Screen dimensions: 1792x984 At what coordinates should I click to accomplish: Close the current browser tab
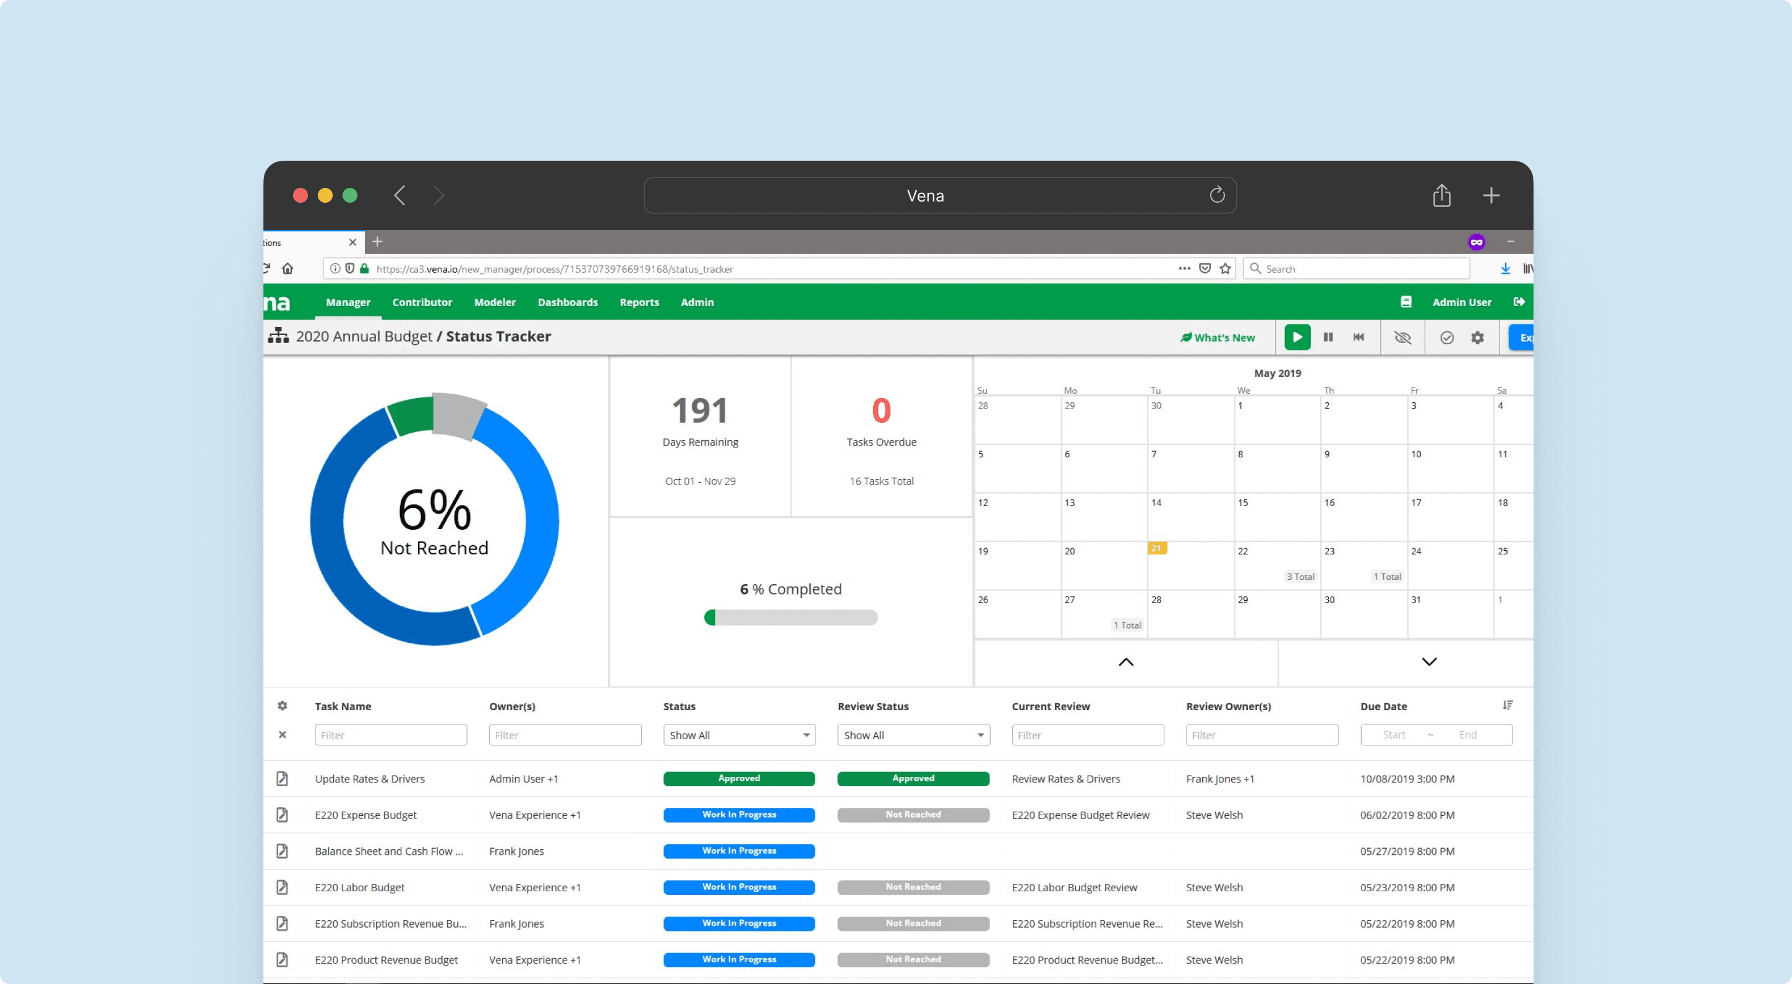click(x=352, y=242)
